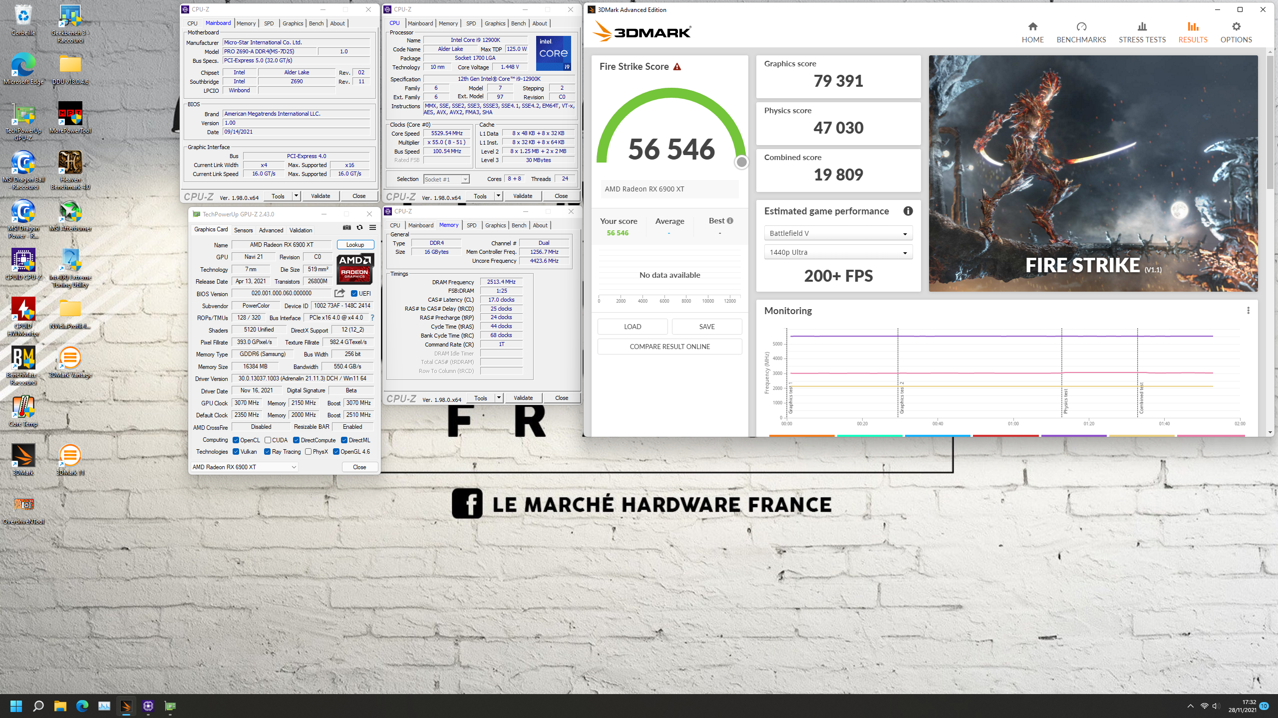Screen dimensions: 1278x718
Task: Toggle the DirectML checkbox in GPU-Z
Action: tap(344, 440)
